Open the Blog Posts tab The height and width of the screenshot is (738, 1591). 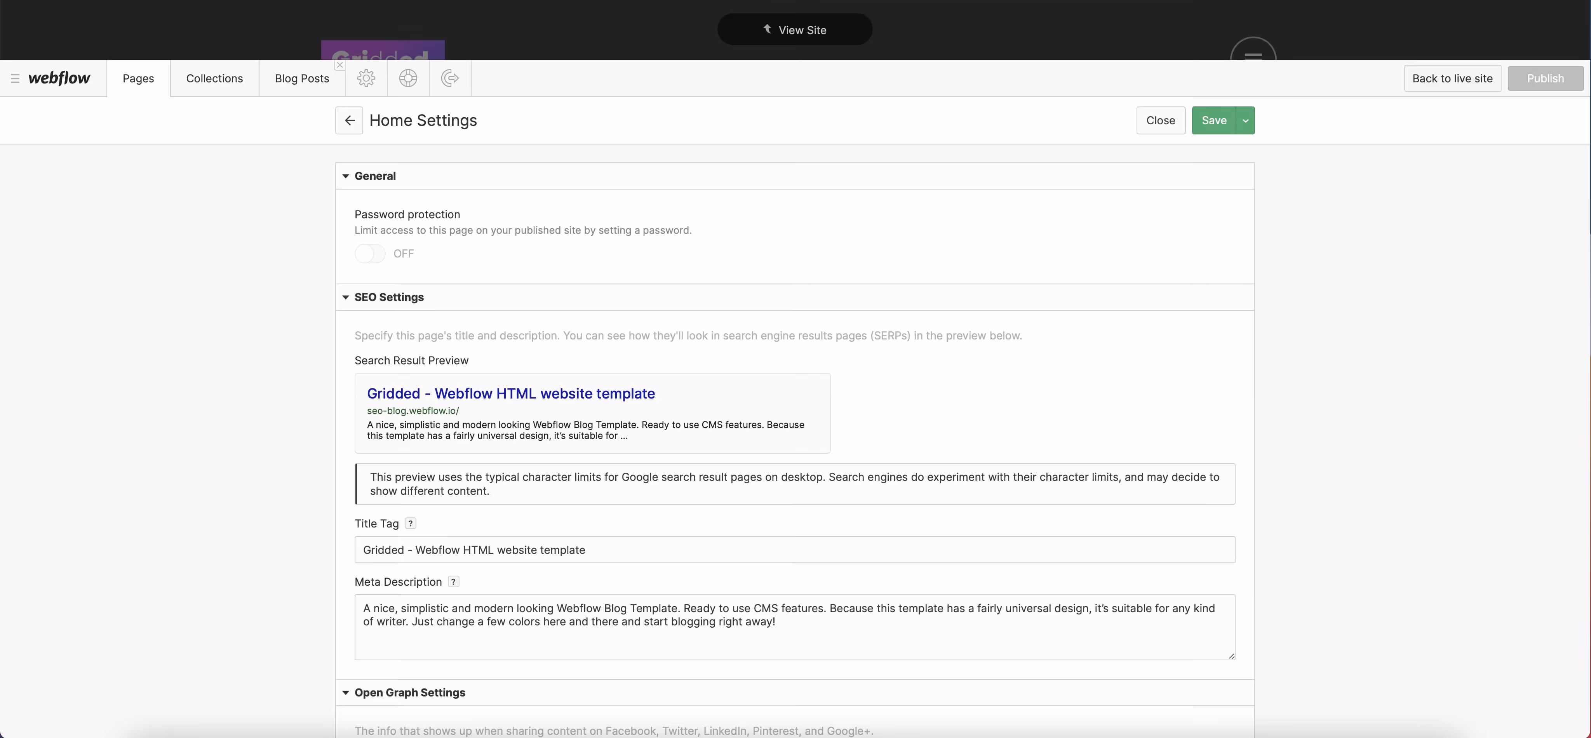point(302,78)
